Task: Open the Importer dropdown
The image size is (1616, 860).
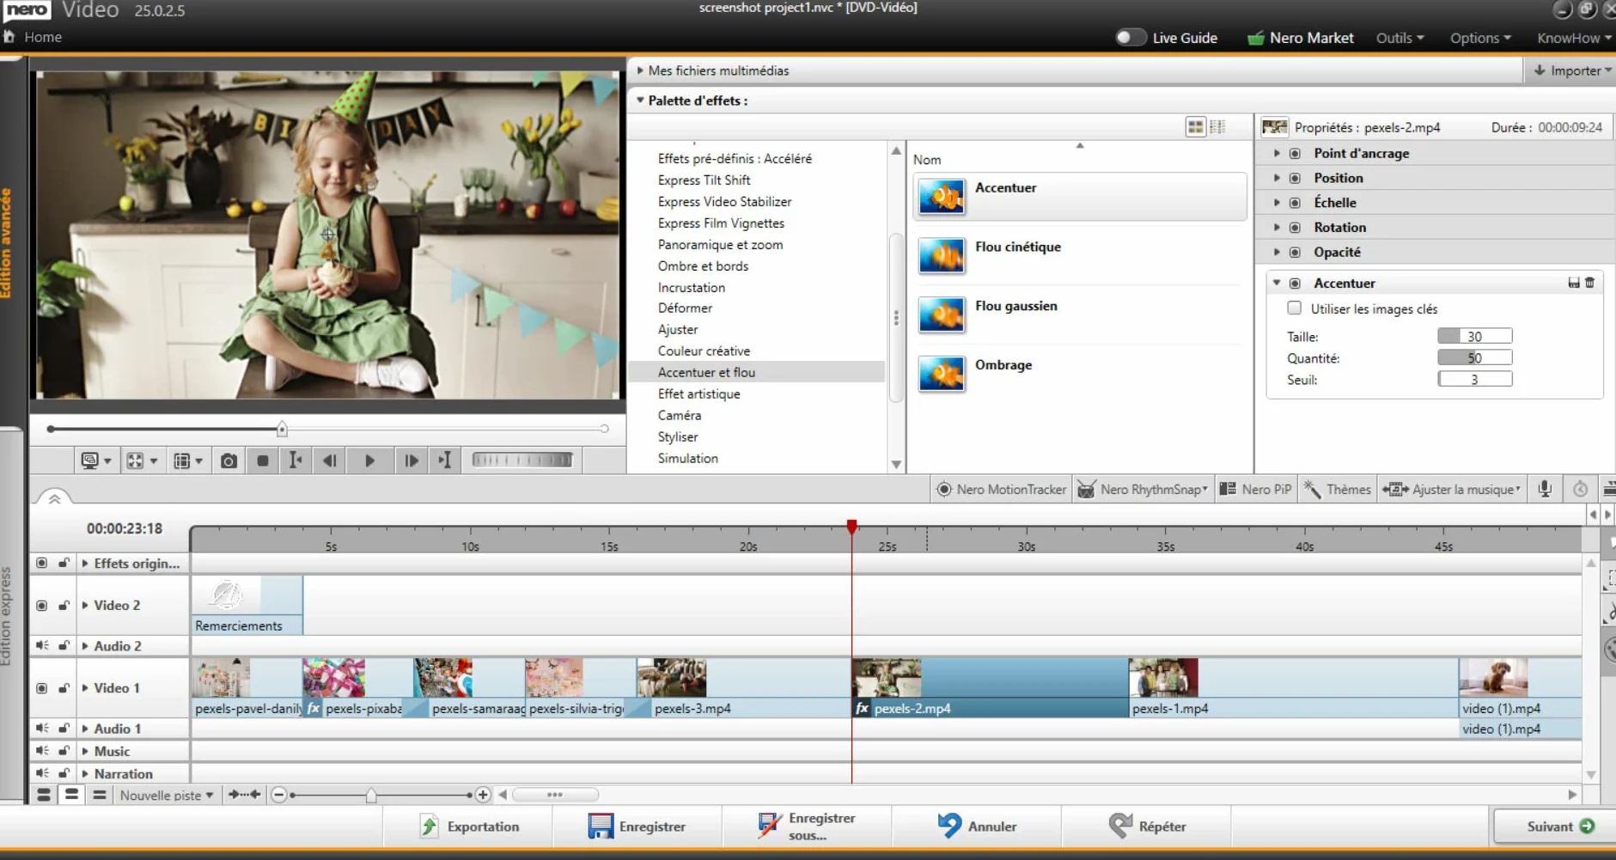Action: pyautogui.click(x=1572, y=70)
